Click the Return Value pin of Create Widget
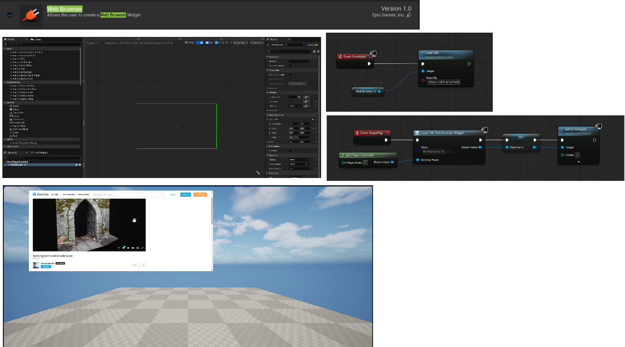625x347 pixels. point(480,147)
